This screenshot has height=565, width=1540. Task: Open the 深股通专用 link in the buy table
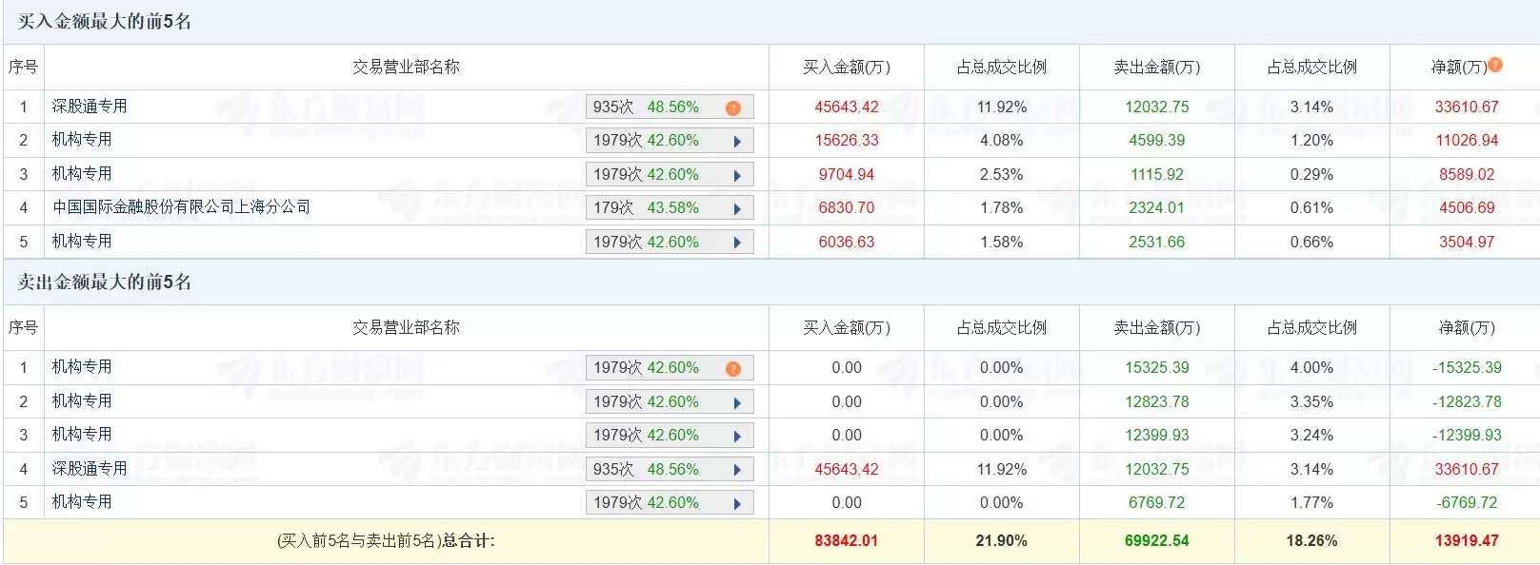tap(90, 107)
